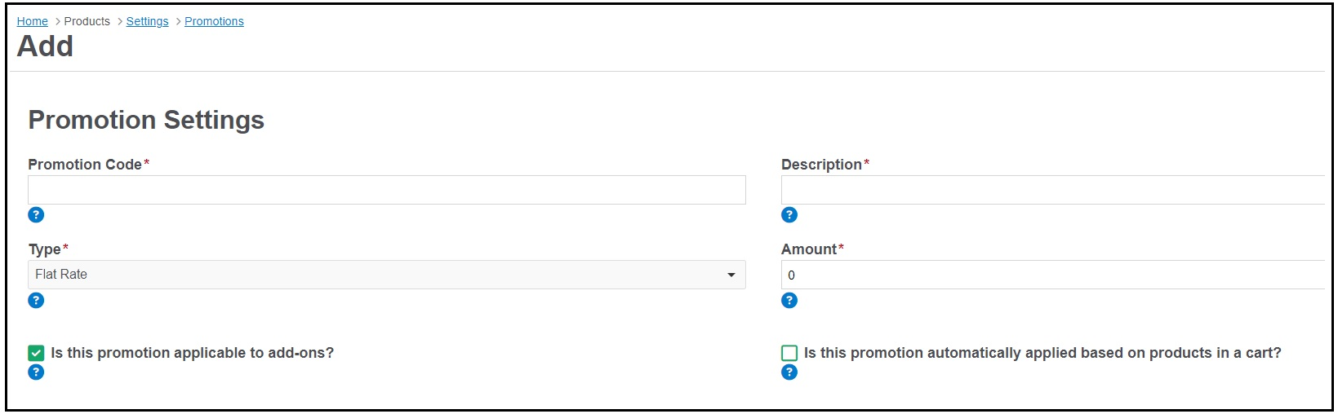Show help for add-ons applicability checkbox
Screen dimensions: 1338x414
pos(36,372)
